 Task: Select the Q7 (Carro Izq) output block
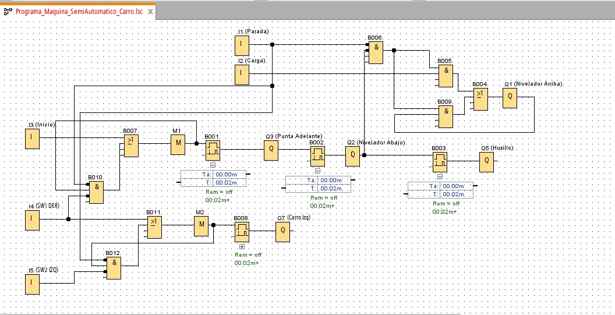[282, 231]
